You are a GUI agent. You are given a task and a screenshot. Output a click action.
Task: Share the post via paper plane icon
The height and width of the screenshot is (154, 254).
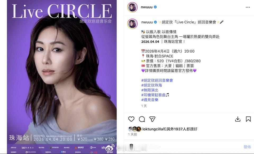[152, 119]
